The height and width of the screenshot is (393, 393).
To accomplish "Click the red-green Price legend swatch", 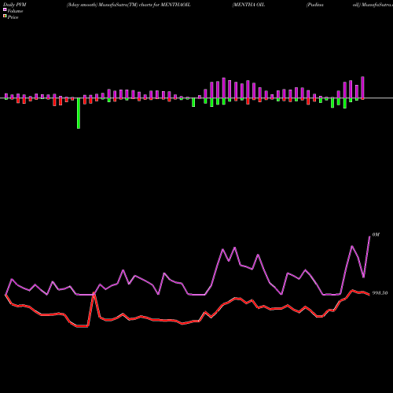I will click(x=5, y=17).
